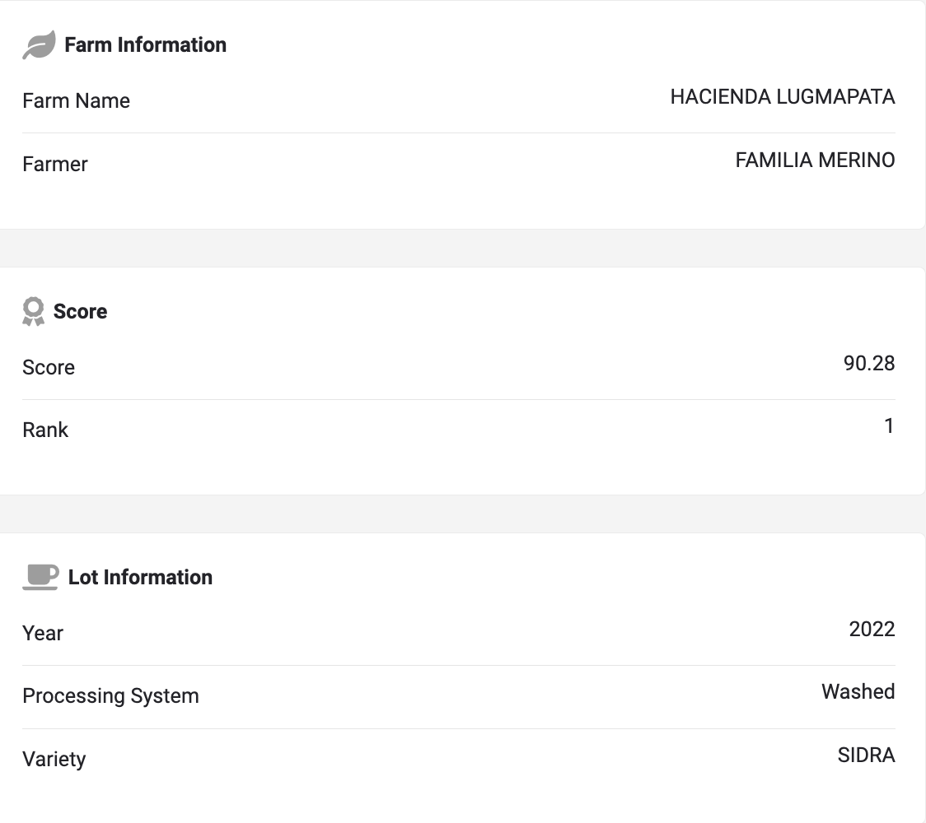926x823 pixels.
Task: Select the HACIENDA LUGMAPATA farm name value
Action: [x=782, y=97]
